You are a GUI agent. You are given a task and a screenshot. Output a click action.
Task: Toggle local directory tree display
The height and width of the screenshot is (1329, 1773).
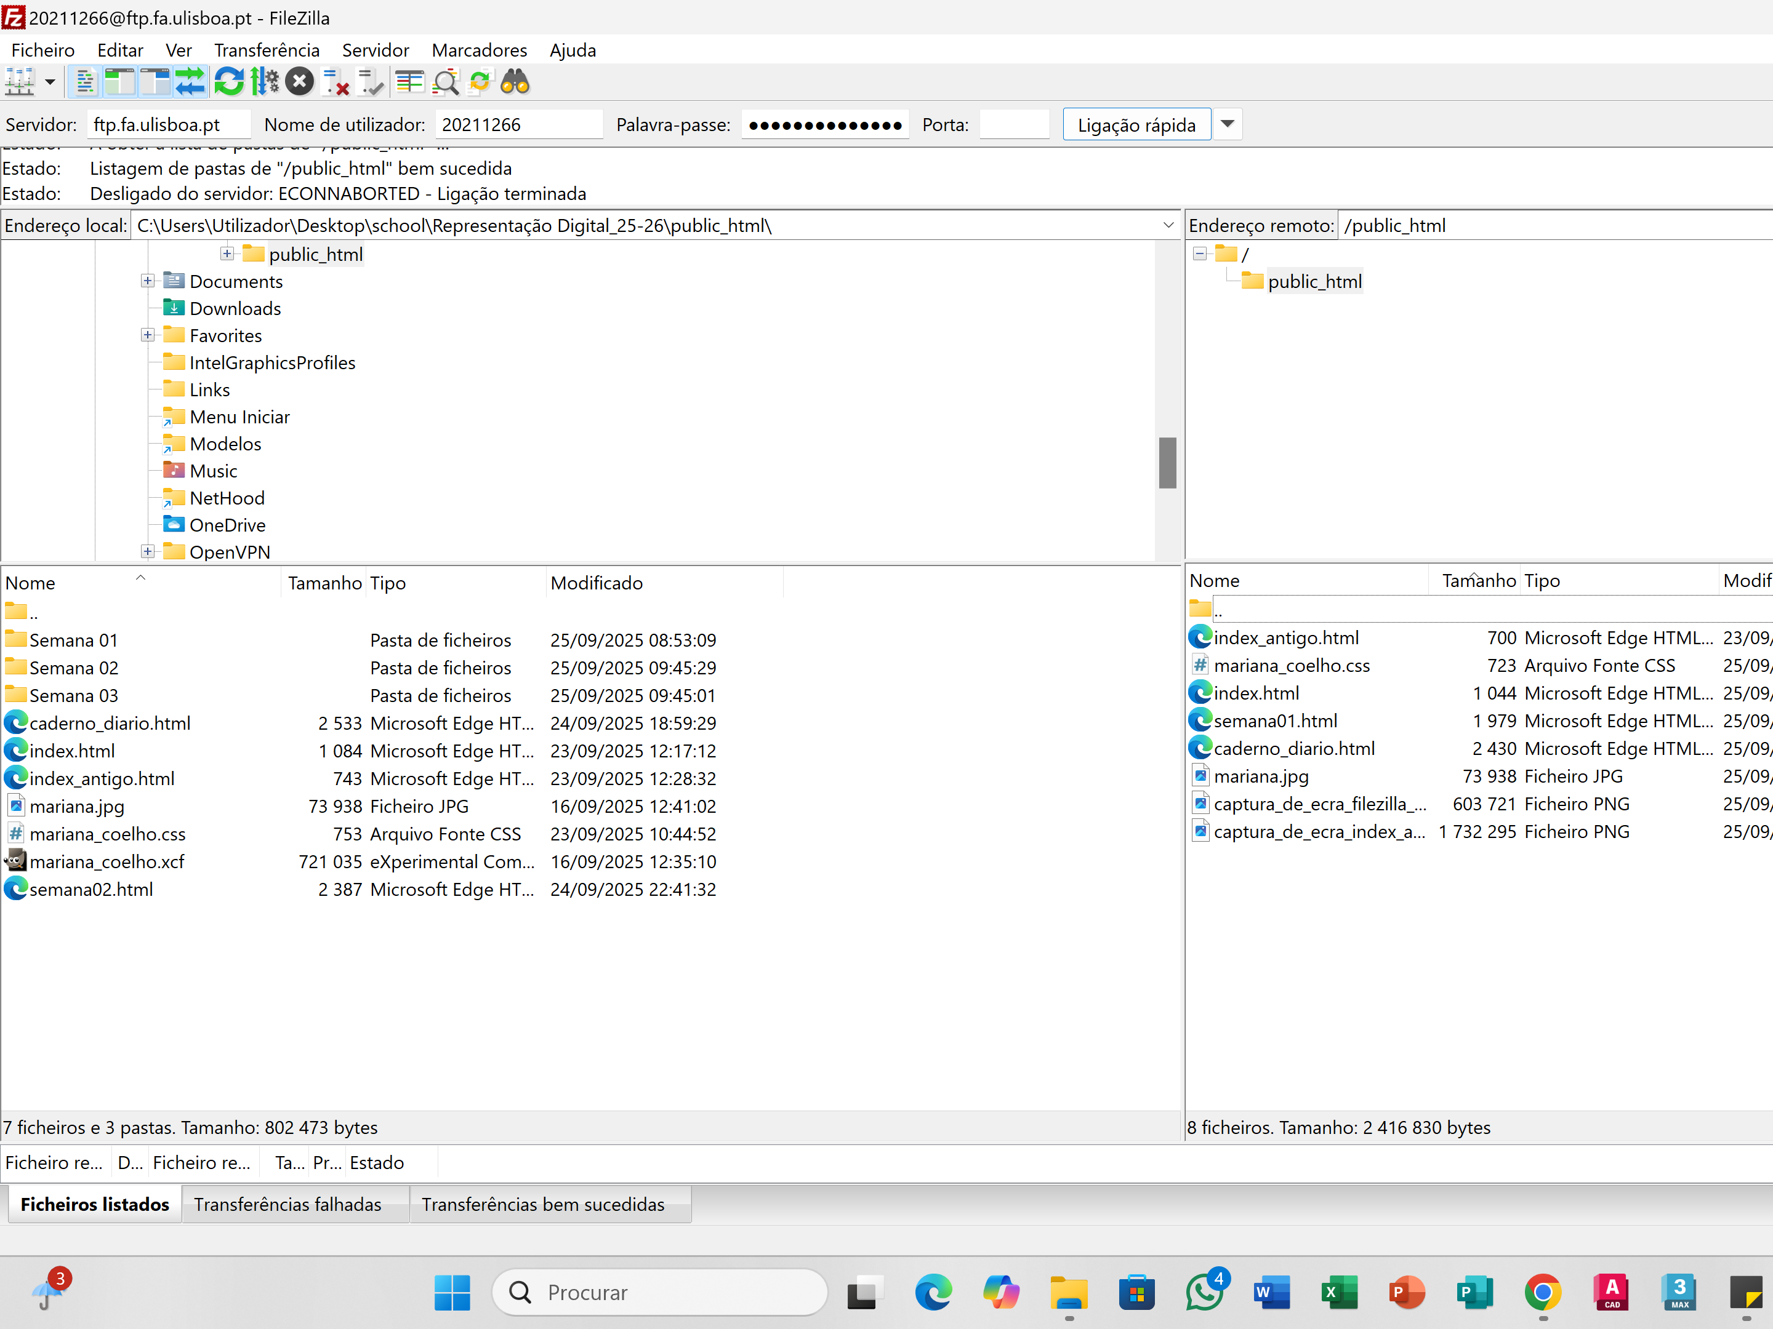(119, 82)
